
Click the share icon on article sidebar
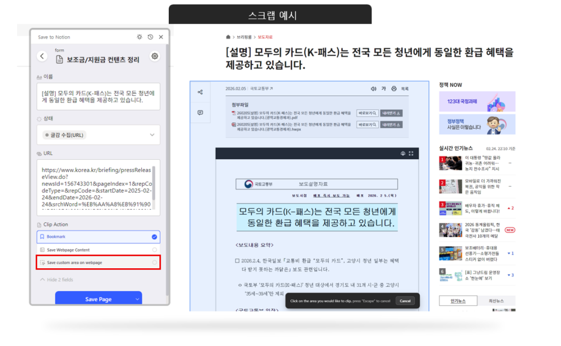pos(199,91)
